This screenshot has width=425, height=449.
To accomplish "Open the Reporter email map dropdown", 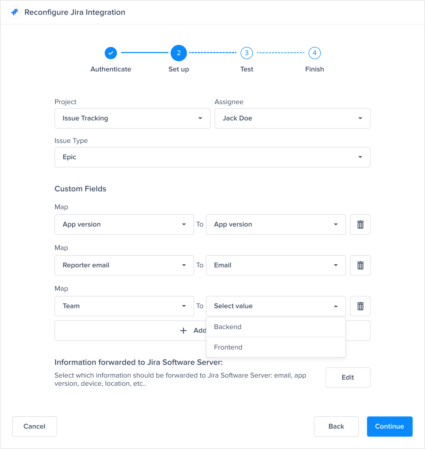I will point(124,265).
